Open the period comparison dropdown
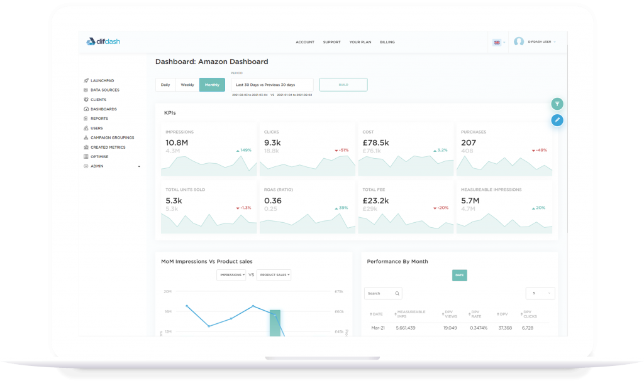The image size is (644, 381). (x=272, y=85)
